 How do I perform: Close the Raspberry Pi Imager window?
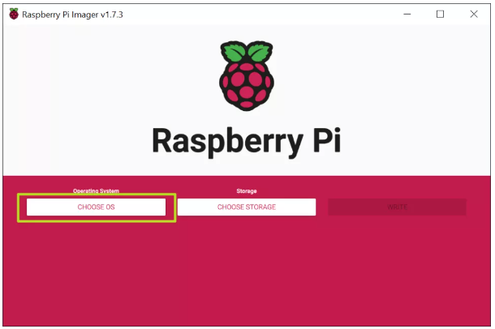474,15
